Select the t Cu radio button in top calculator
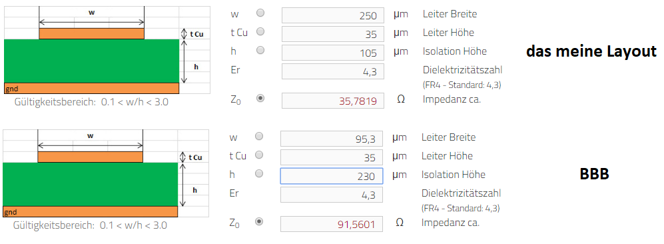 click(260, 31)
